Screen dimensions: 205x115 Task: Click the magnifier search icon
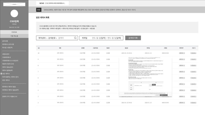click(x=75, y=38)
